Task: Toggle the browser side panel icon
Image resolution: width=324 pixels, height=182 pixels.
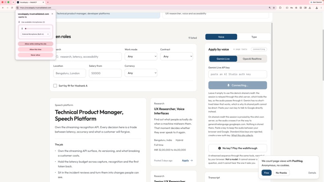Action: tap(305, 8)
